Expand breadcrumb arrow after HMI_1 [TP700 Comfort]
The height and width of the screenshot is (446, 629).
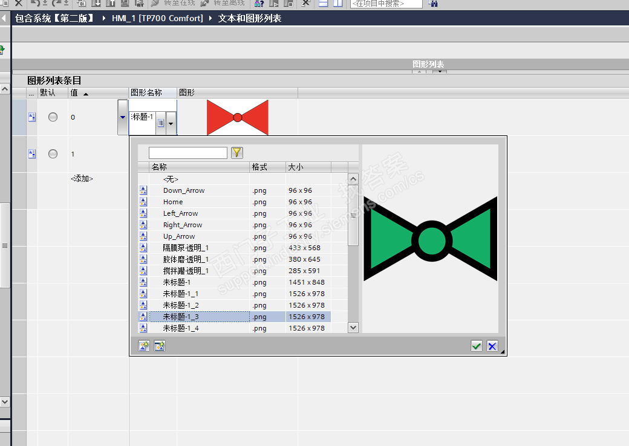(x=210, y=19)
